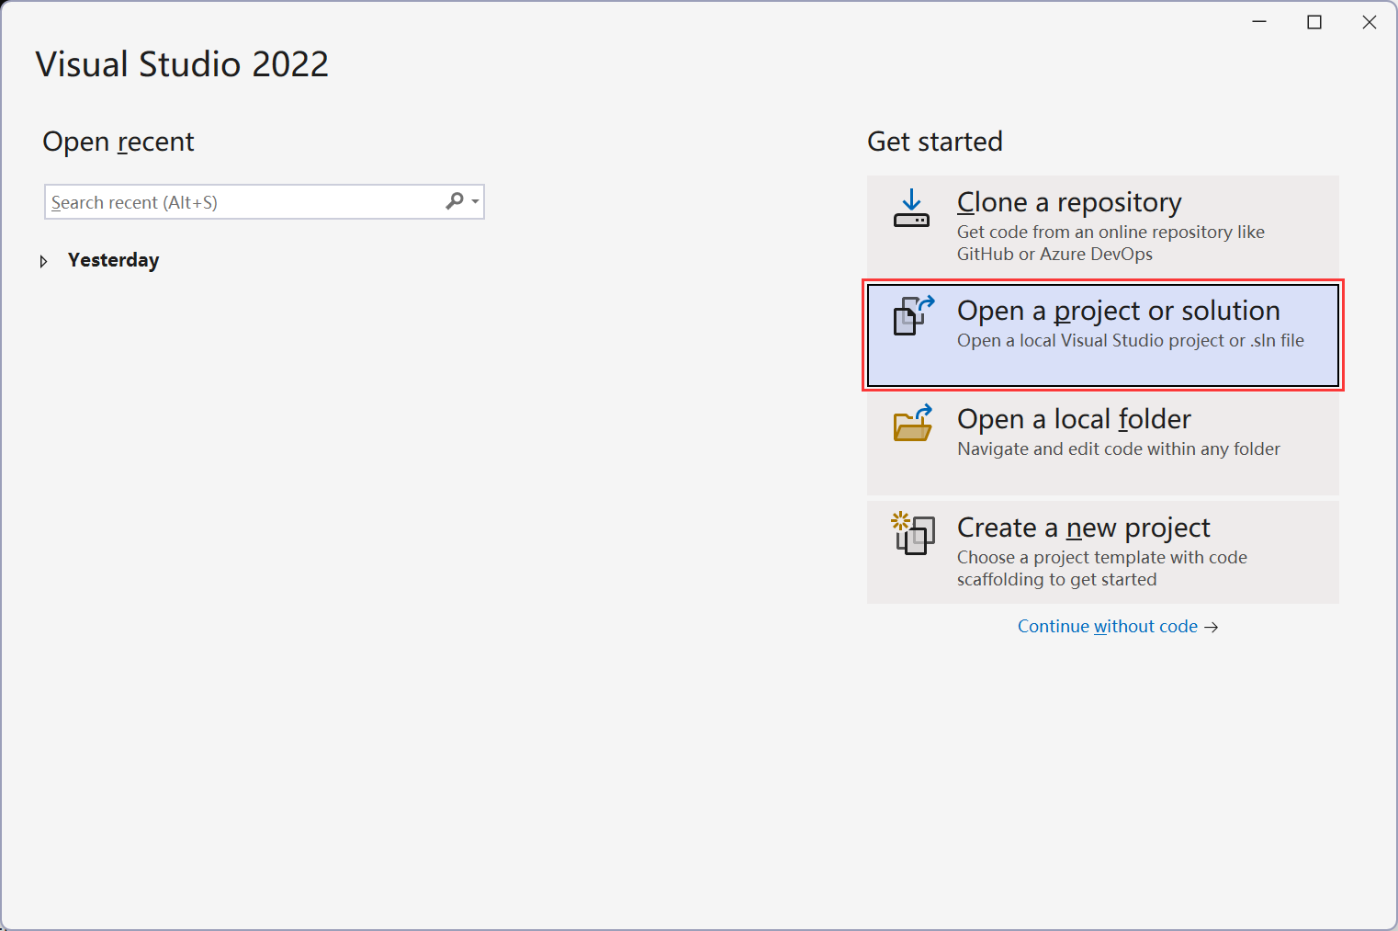Click the Create a new project icon

913,533
